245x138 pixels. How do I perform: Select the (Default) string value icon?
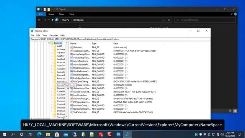pos(72,48)
